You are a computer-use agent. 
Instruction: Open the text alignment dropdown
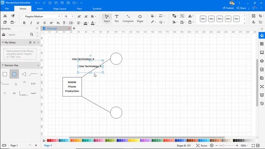click(94, 17)
